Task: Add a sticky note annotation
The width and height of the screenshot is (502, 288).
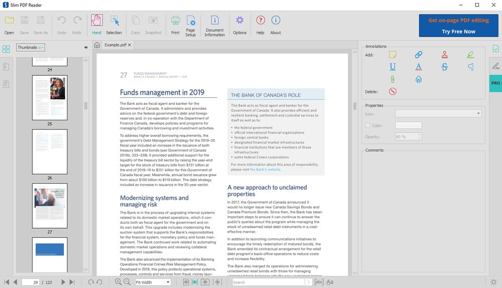Action: (x=393, y=54)
